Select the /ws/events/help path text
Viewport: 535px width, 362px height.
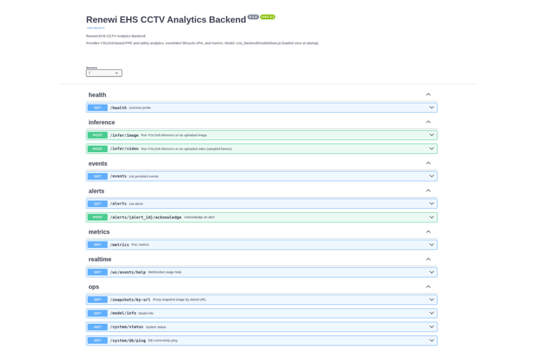click(x=127, y=272)
